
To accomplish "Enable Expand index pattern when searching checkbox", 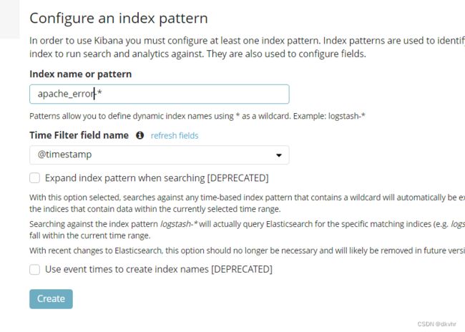I will (x=35, y=178).
